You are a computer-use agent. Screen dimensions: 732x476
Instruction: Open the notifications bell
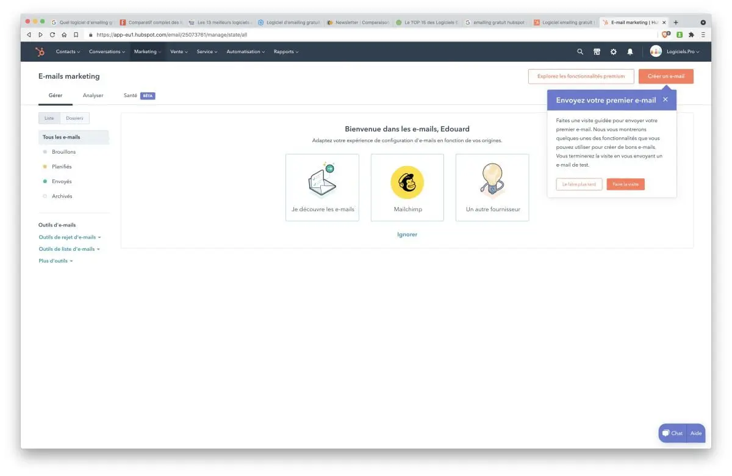pyautogui.click(x=630, y=52)
